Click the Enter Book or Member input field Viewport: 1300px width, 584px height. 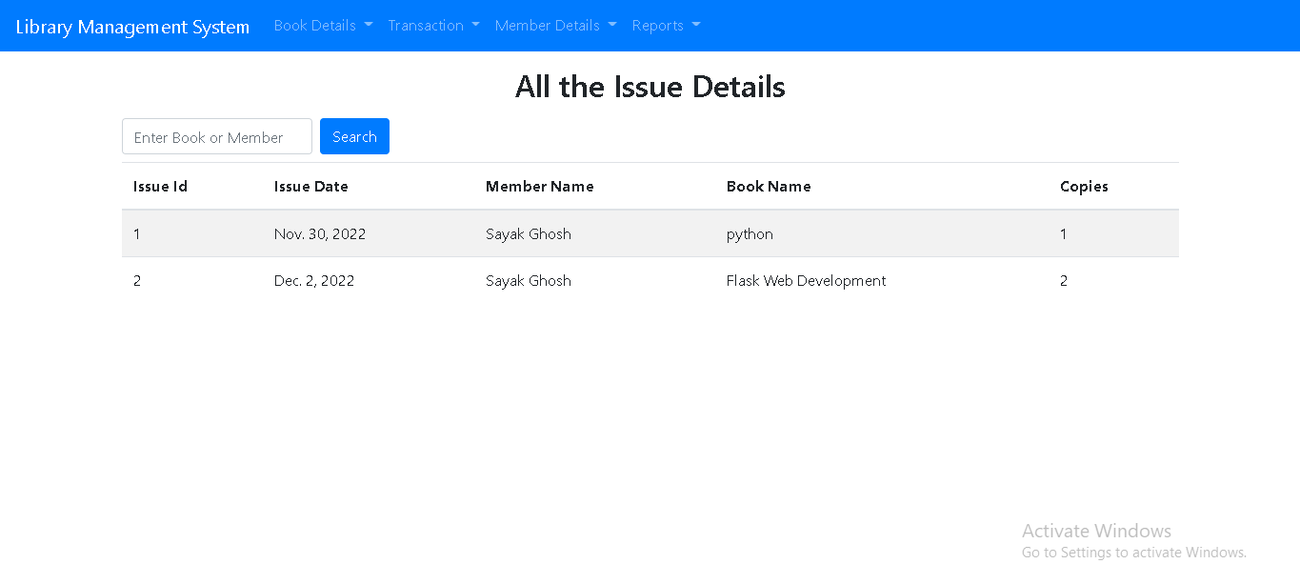pyautogui.click(x=216, y=136)
